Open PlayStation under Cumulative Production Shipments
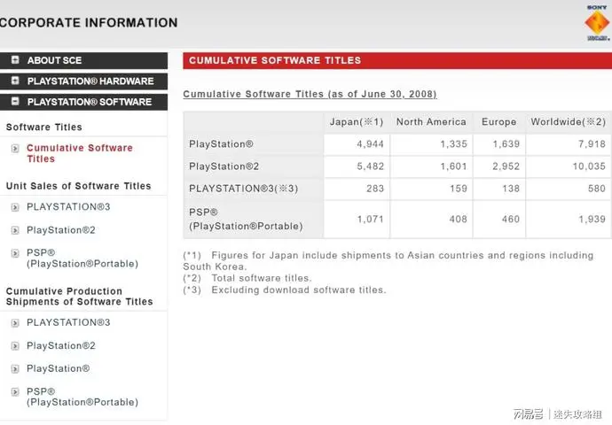Screen dimensions: 612x425 coord(59,368)
